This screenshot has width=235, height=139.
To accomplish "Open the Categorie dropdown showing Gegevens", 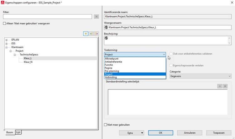I will pyautogui.click(x=200, y=76).
